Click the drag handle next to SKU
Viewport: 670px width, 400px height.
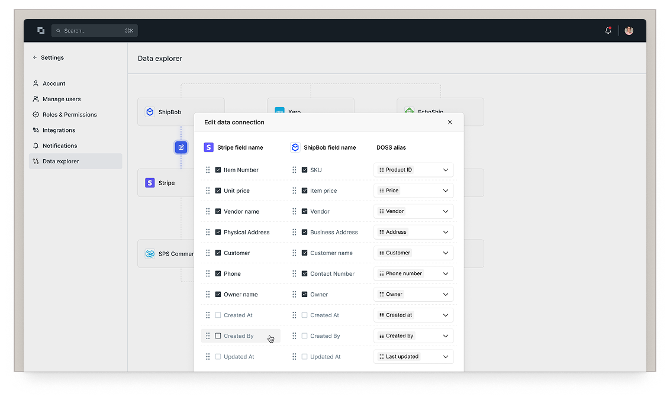click(x=294, y=170)
